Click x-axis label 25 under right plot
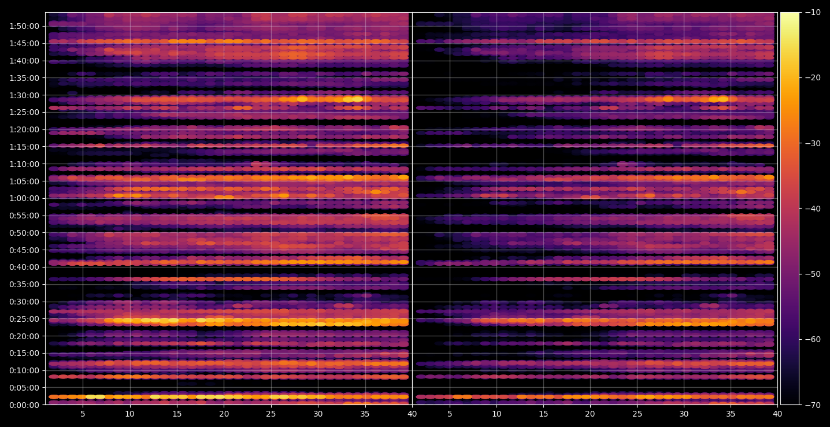 pos(637,414)
